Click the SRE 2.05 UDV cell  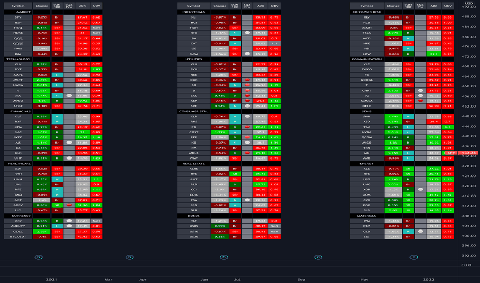[275, 106]
